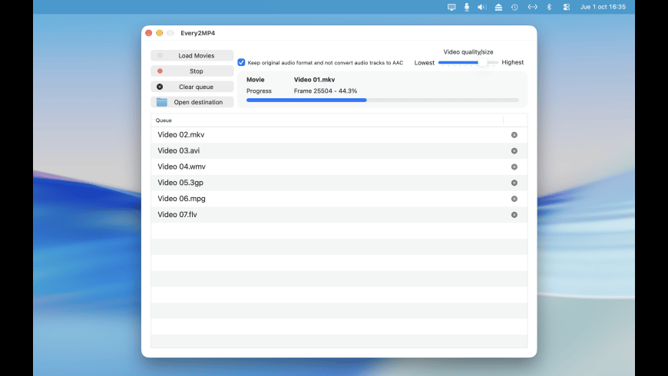Uncheck keep original audio format option

tap(241, 62)
